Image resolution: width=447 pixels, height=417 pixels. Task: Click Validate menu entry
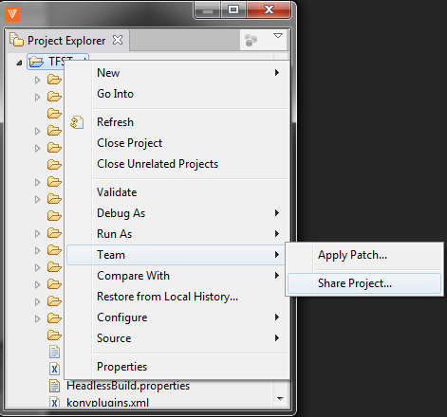coord(177,192)
